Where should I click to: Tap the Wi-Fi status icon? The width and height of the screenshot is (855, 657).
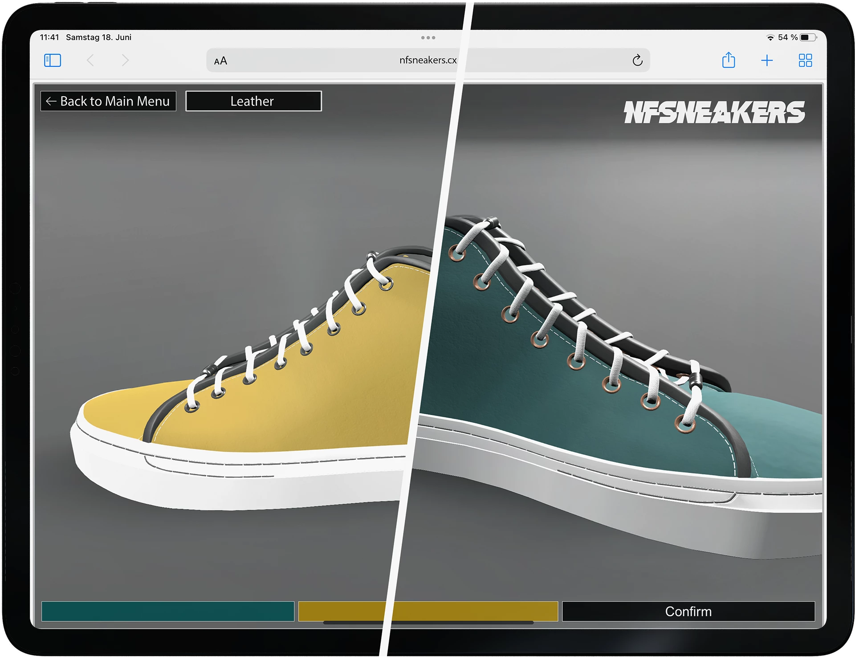770,37
